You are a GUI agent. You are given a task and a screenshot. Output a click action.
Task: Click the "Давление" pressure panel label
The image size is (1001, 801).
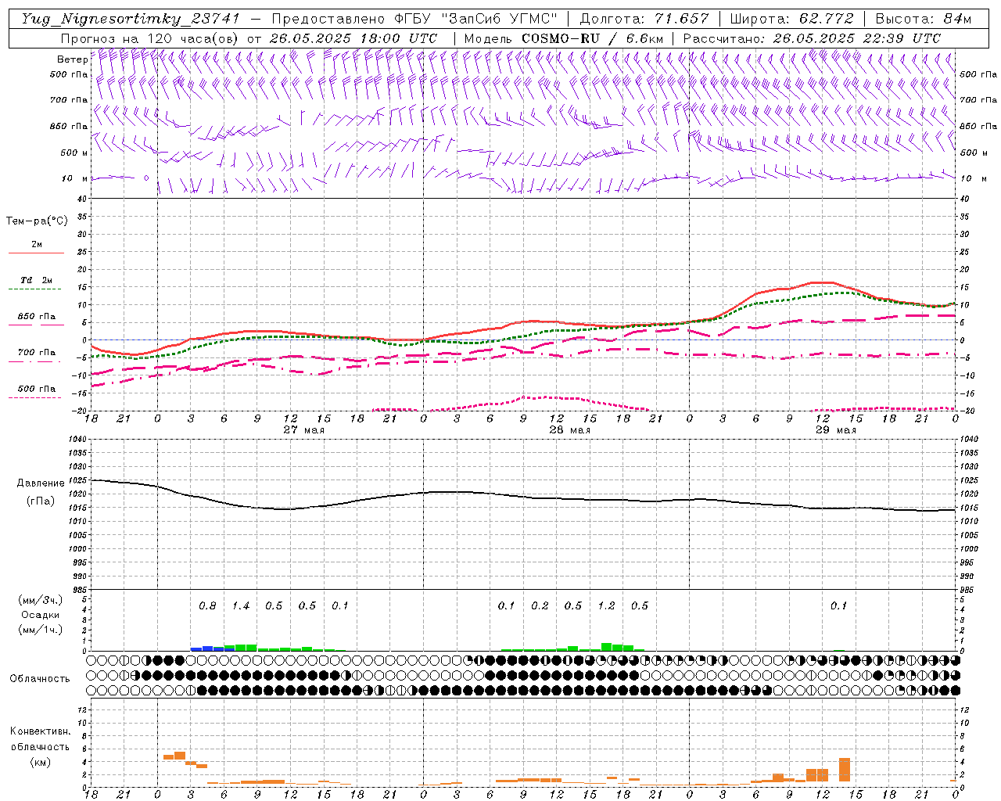click(x=41, y=483)
